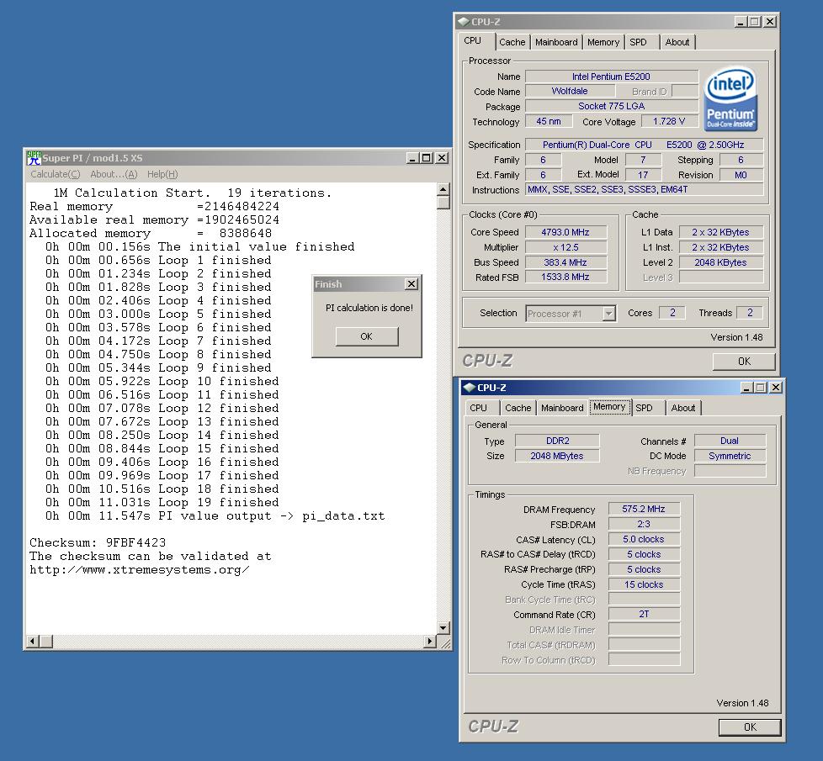Click the Channels # Dual field
The image size is (823, 761).
click(x=730, y=441)
